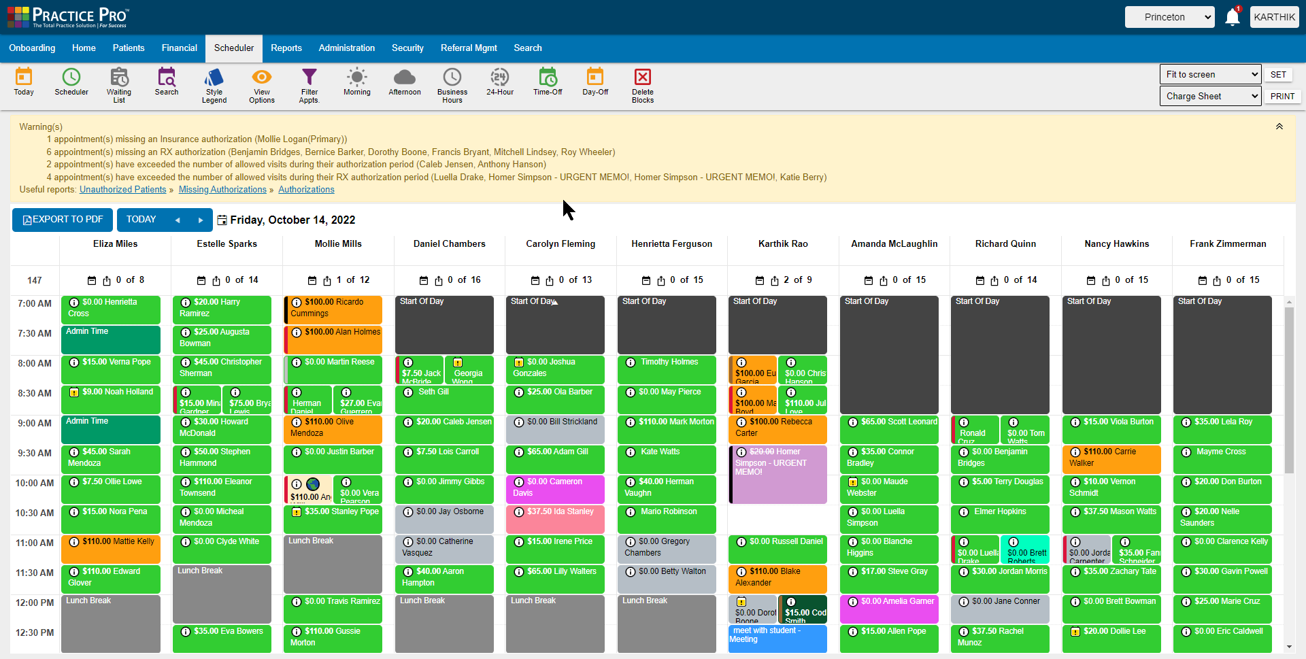Switch to the Referral Mgmt tab
The width and height of the screenshot is (1306, 659).
[x=469, y=48]
